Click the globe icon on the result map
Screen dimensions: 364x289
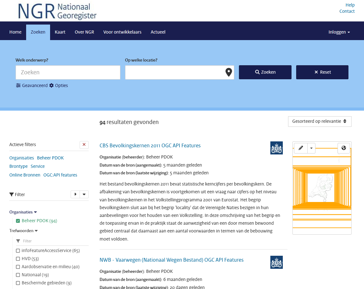344,148
